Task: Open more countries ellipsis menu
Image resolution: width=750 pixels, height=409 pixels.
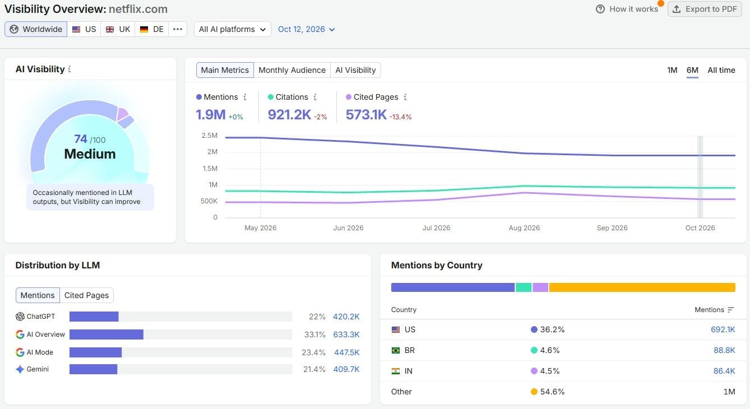Action: coord(178,29)
